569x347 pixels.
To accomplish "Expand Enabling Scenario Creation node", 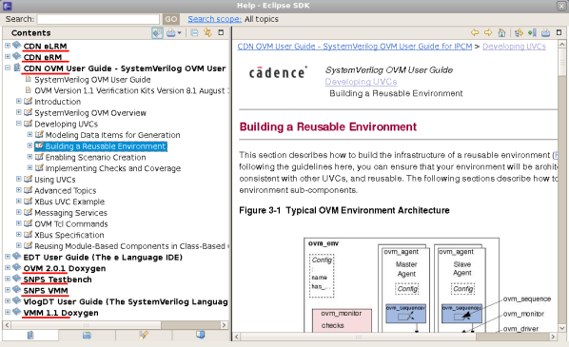I will (29, 157).
